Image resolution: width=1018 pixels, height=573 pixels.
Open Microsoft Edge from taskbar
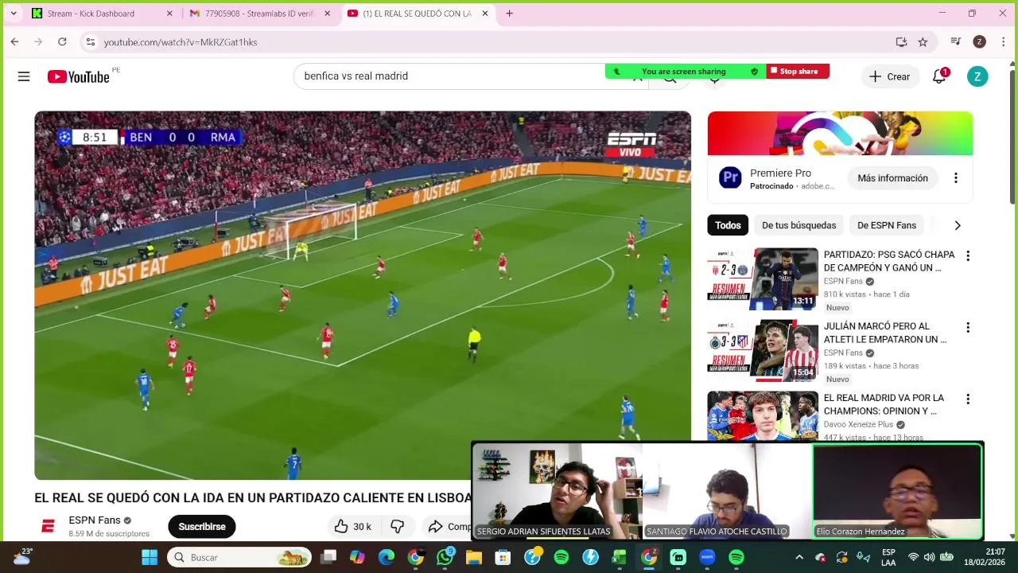(x=387, y=557)
